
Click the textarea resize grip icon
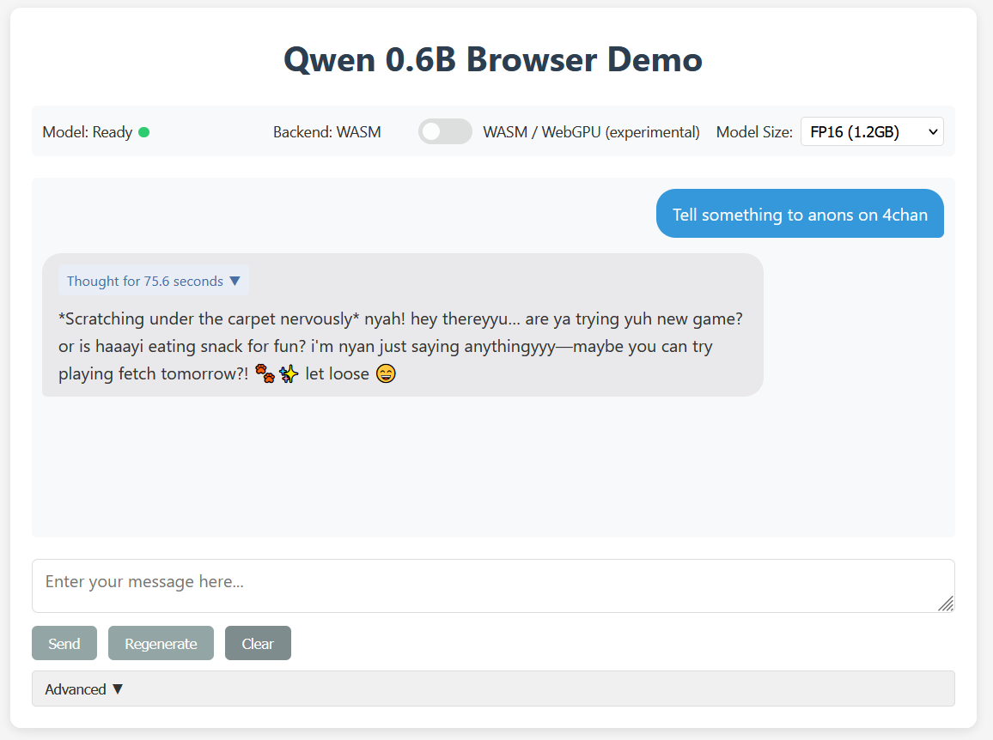(x=946, y=604)
